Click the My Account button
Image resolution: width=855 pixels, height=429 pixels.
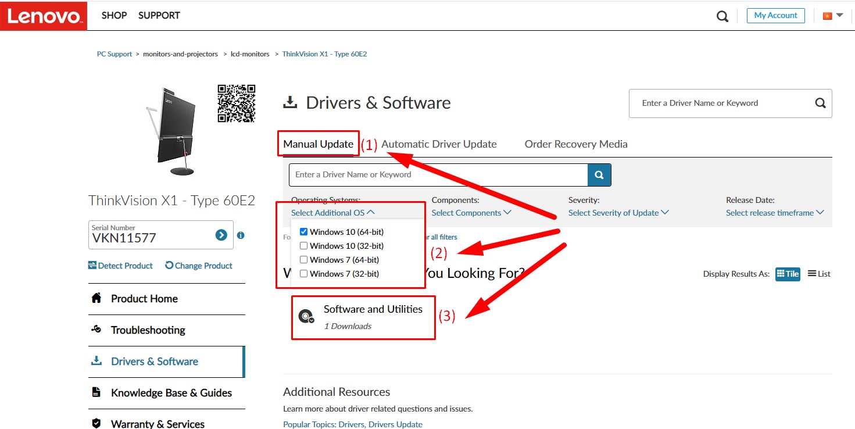click(x=775, y=16)
